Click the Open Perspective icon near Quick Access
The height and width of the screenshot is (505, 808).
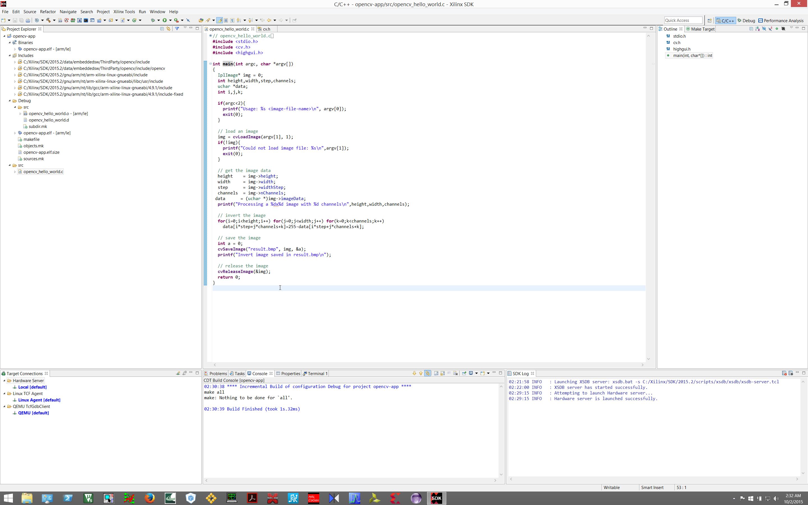tap(710, 20)
